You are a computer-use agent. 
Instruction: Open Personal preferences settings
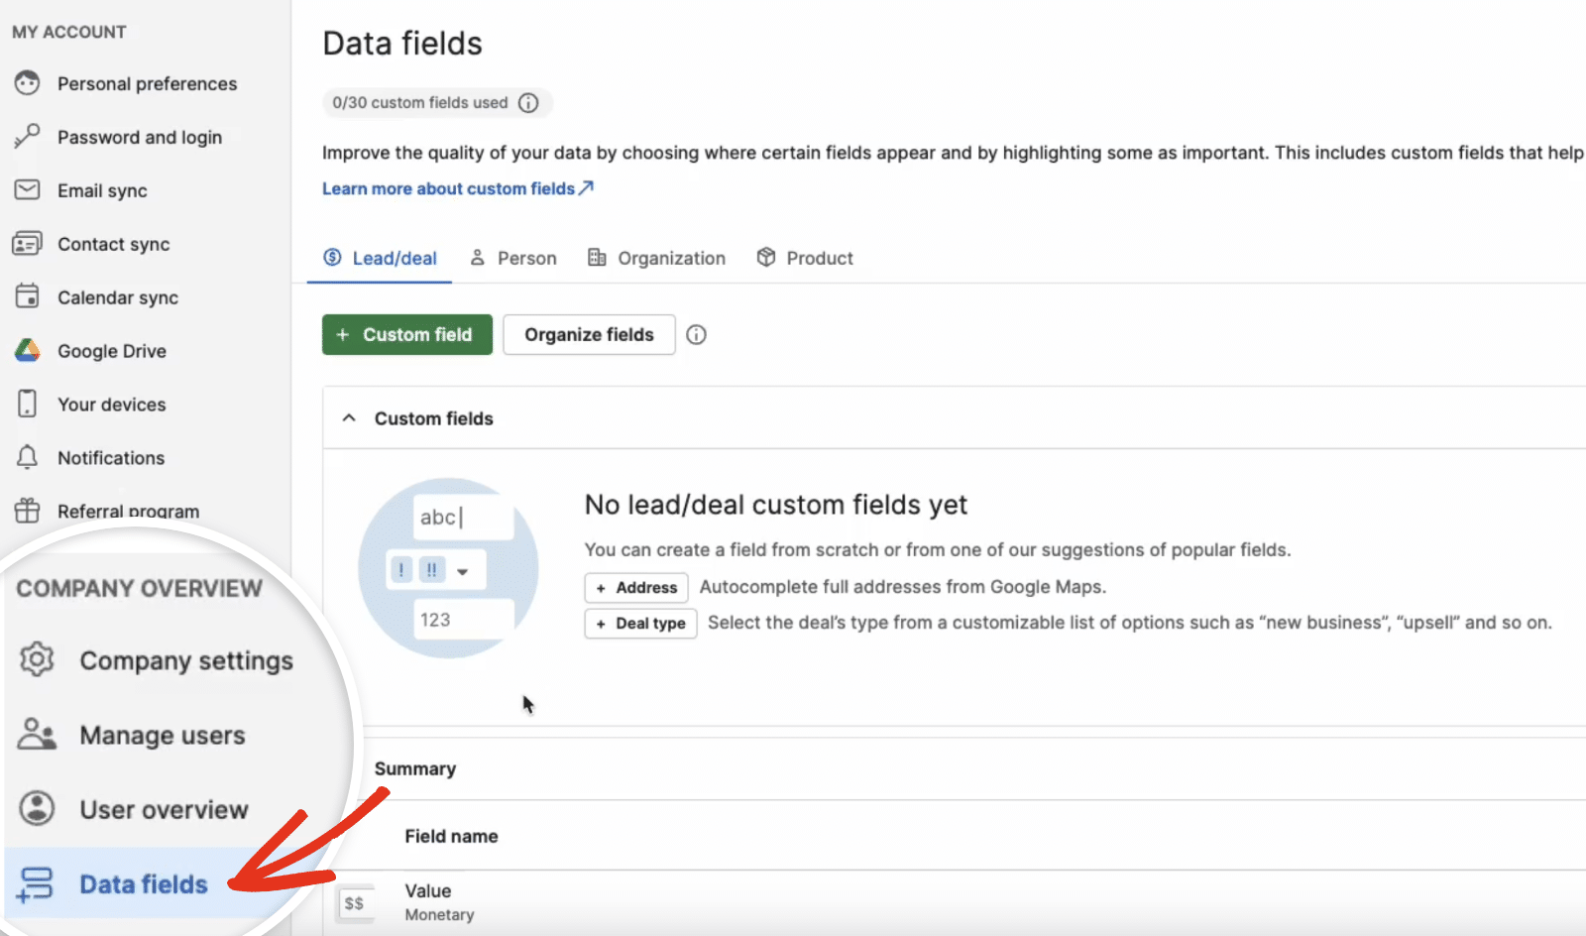click(x=147, y=83)
